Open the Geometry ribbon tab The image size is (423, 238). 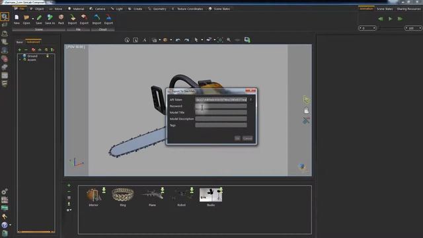click(x=157, y=9)
